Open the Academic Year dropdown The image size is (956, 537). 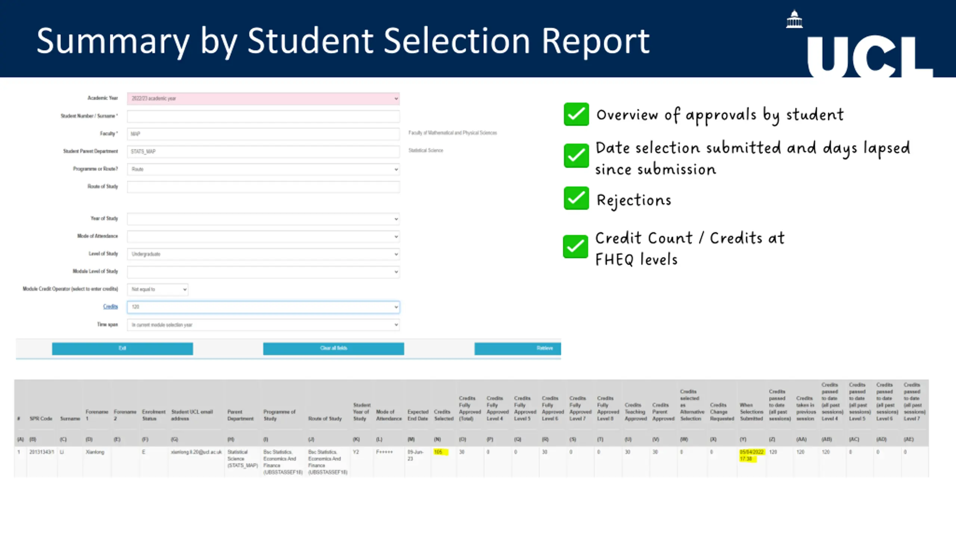(x=263, y=98)
